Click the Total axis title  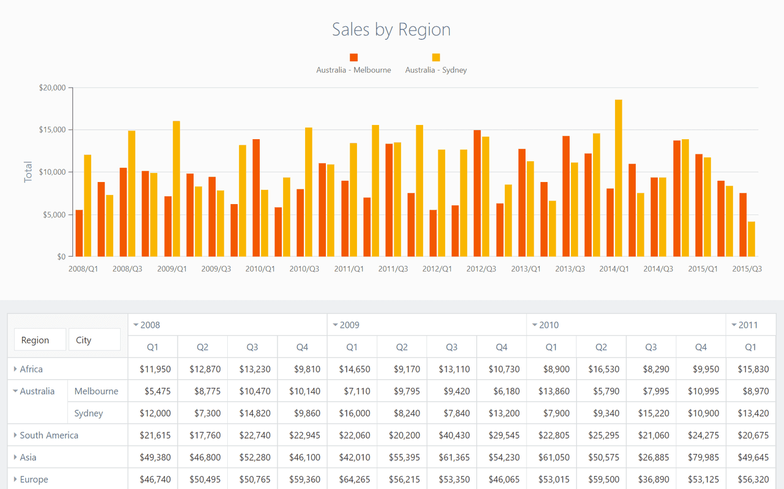coord(28,172)
